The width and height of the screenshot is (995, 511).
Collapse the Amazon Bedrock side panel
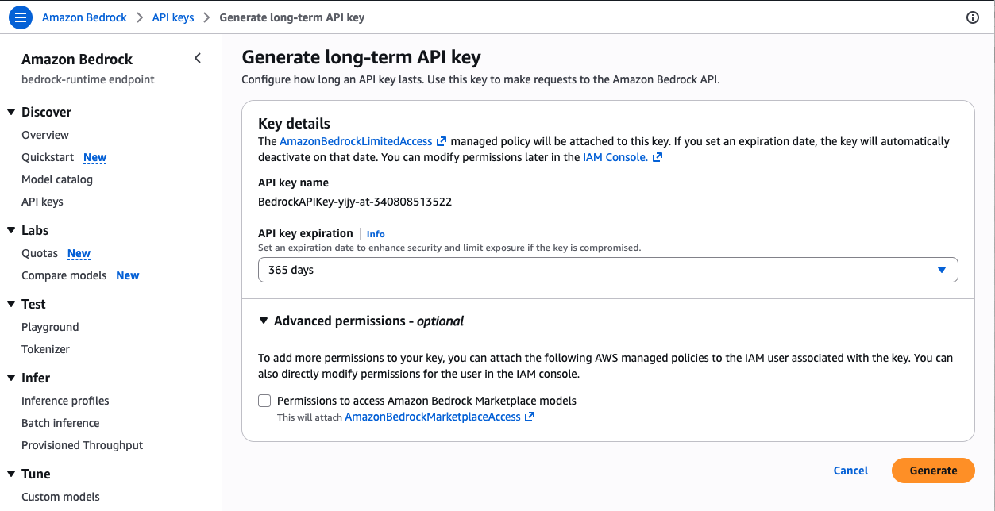tap(198, 58)
